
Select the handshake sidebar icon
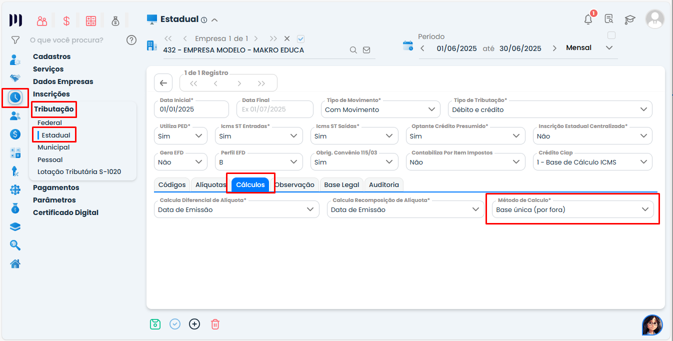[15, 78]
